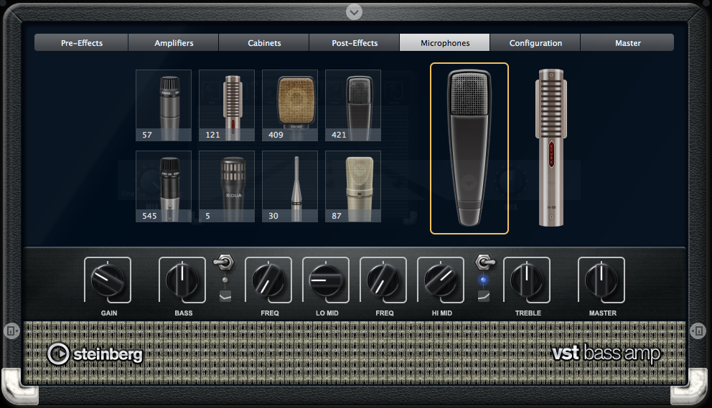Select the Microphones tab
Viewport: 712px width, 408px height.
tap(444, 42)
